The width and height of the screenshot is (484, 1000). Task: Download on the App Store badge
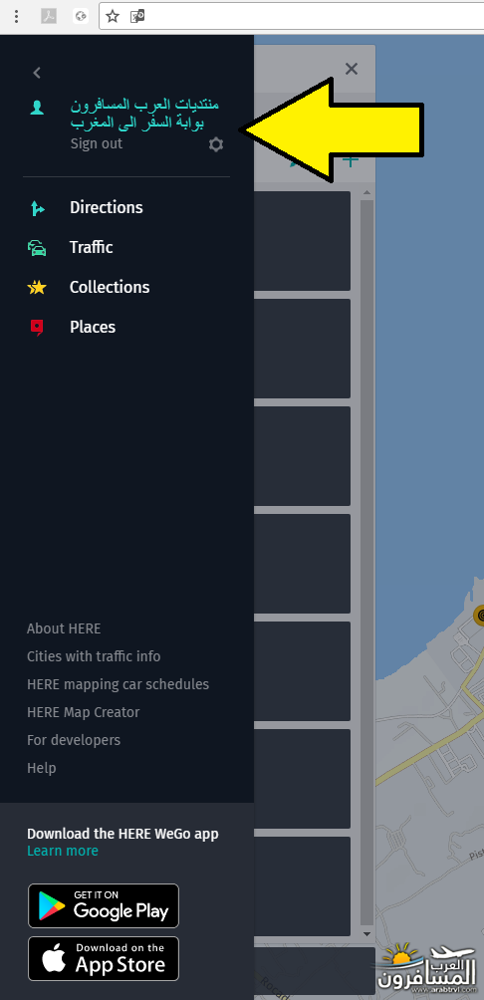(x=104, y=958)
